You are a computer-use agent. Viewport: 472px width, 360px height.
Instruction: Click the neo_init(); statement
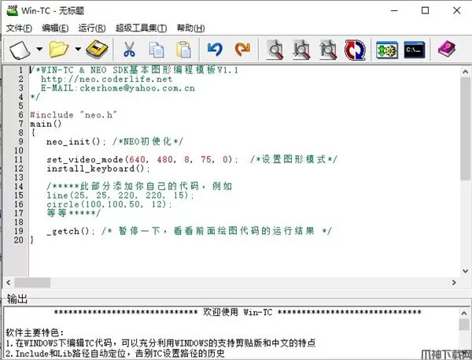76,142
